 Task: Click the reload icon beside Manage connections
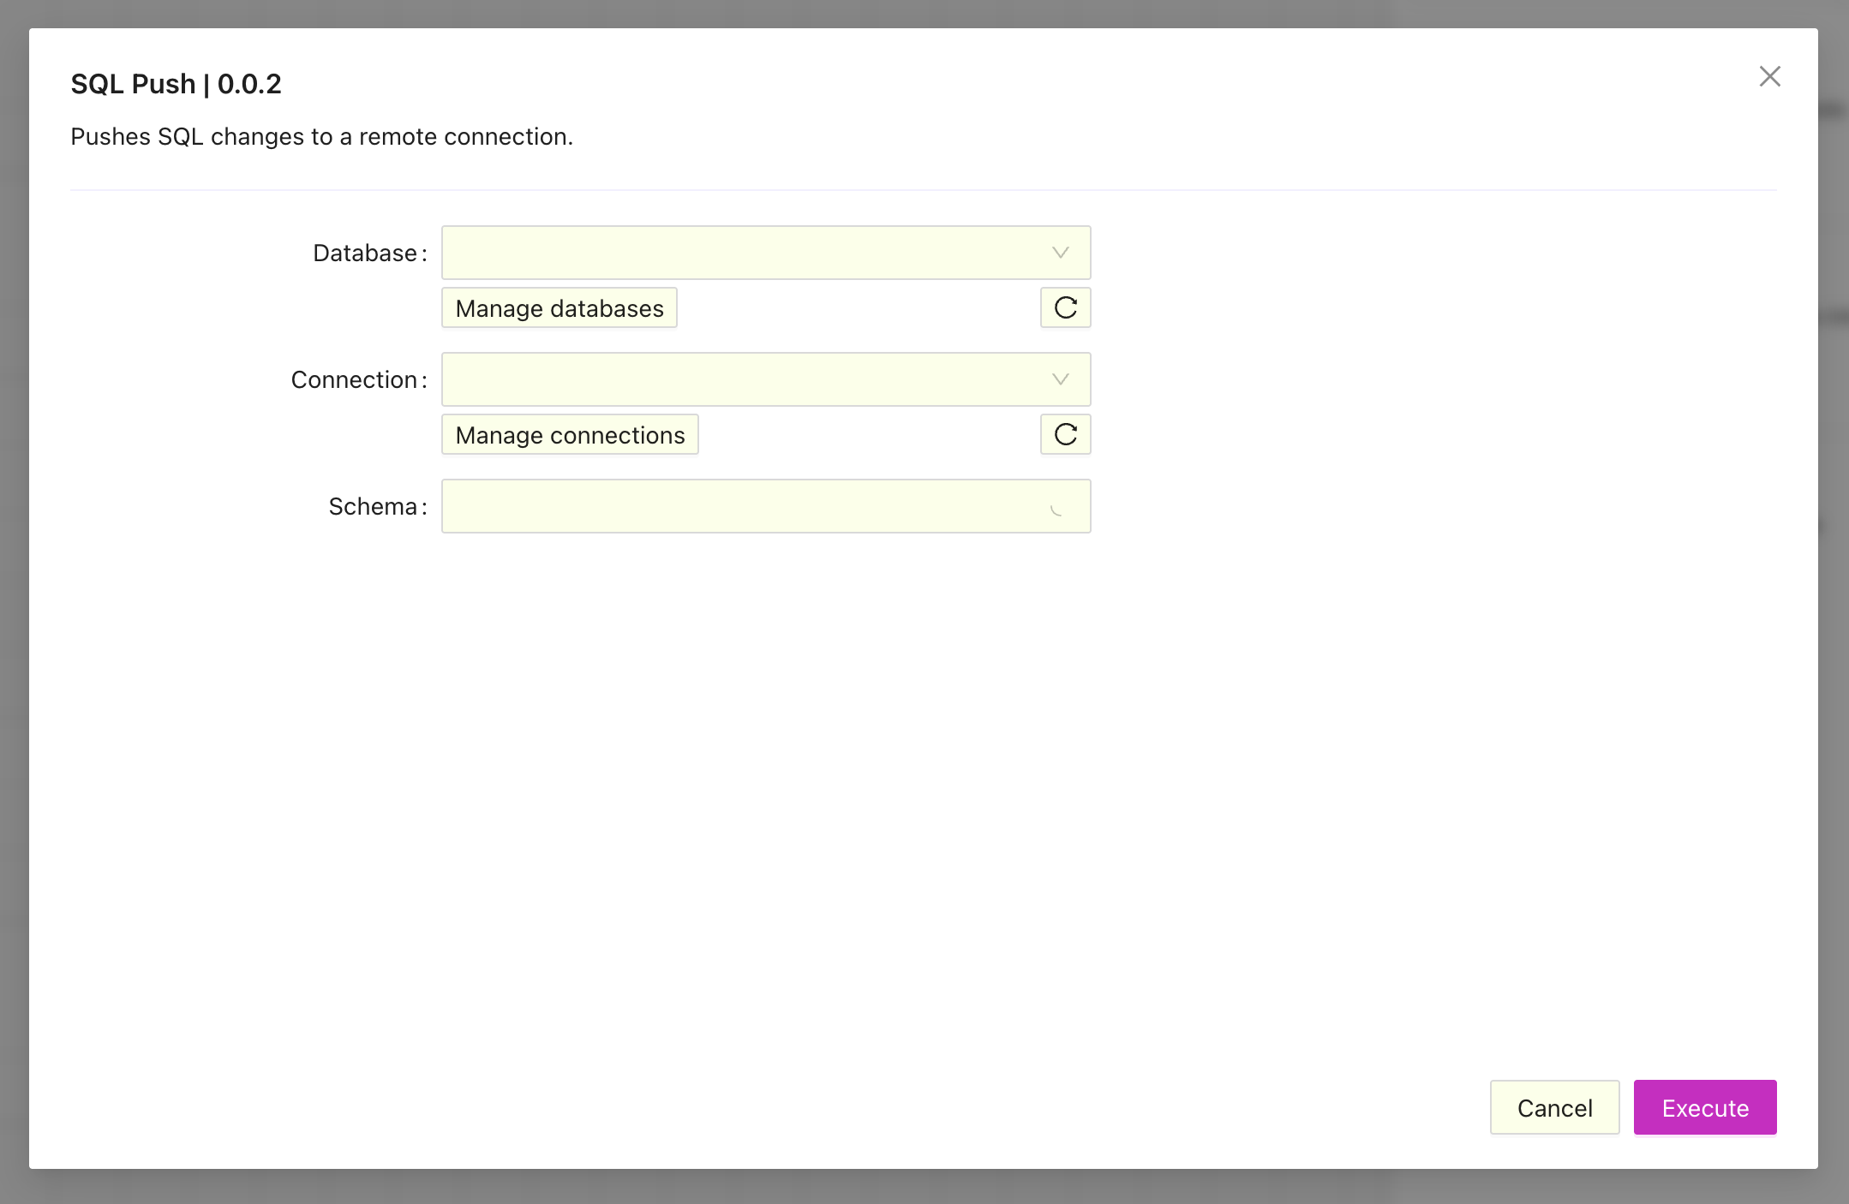(x=1065, y=434)
